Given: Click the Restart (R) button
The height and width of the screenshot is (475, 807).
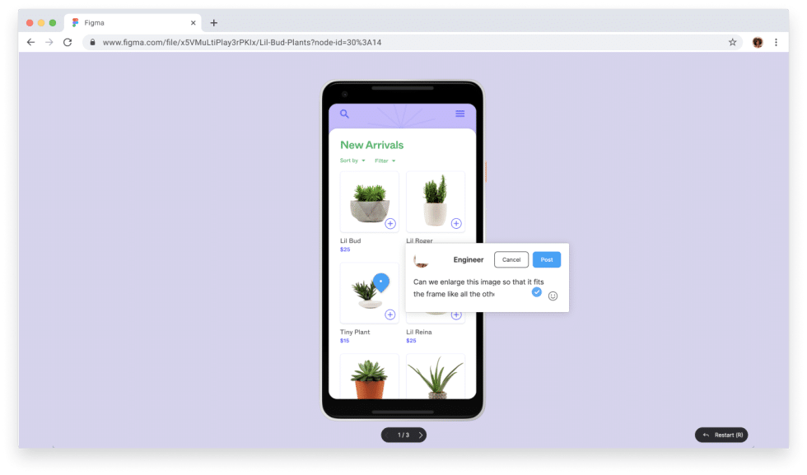Looking at the screenshot, I should coord(721,435).
